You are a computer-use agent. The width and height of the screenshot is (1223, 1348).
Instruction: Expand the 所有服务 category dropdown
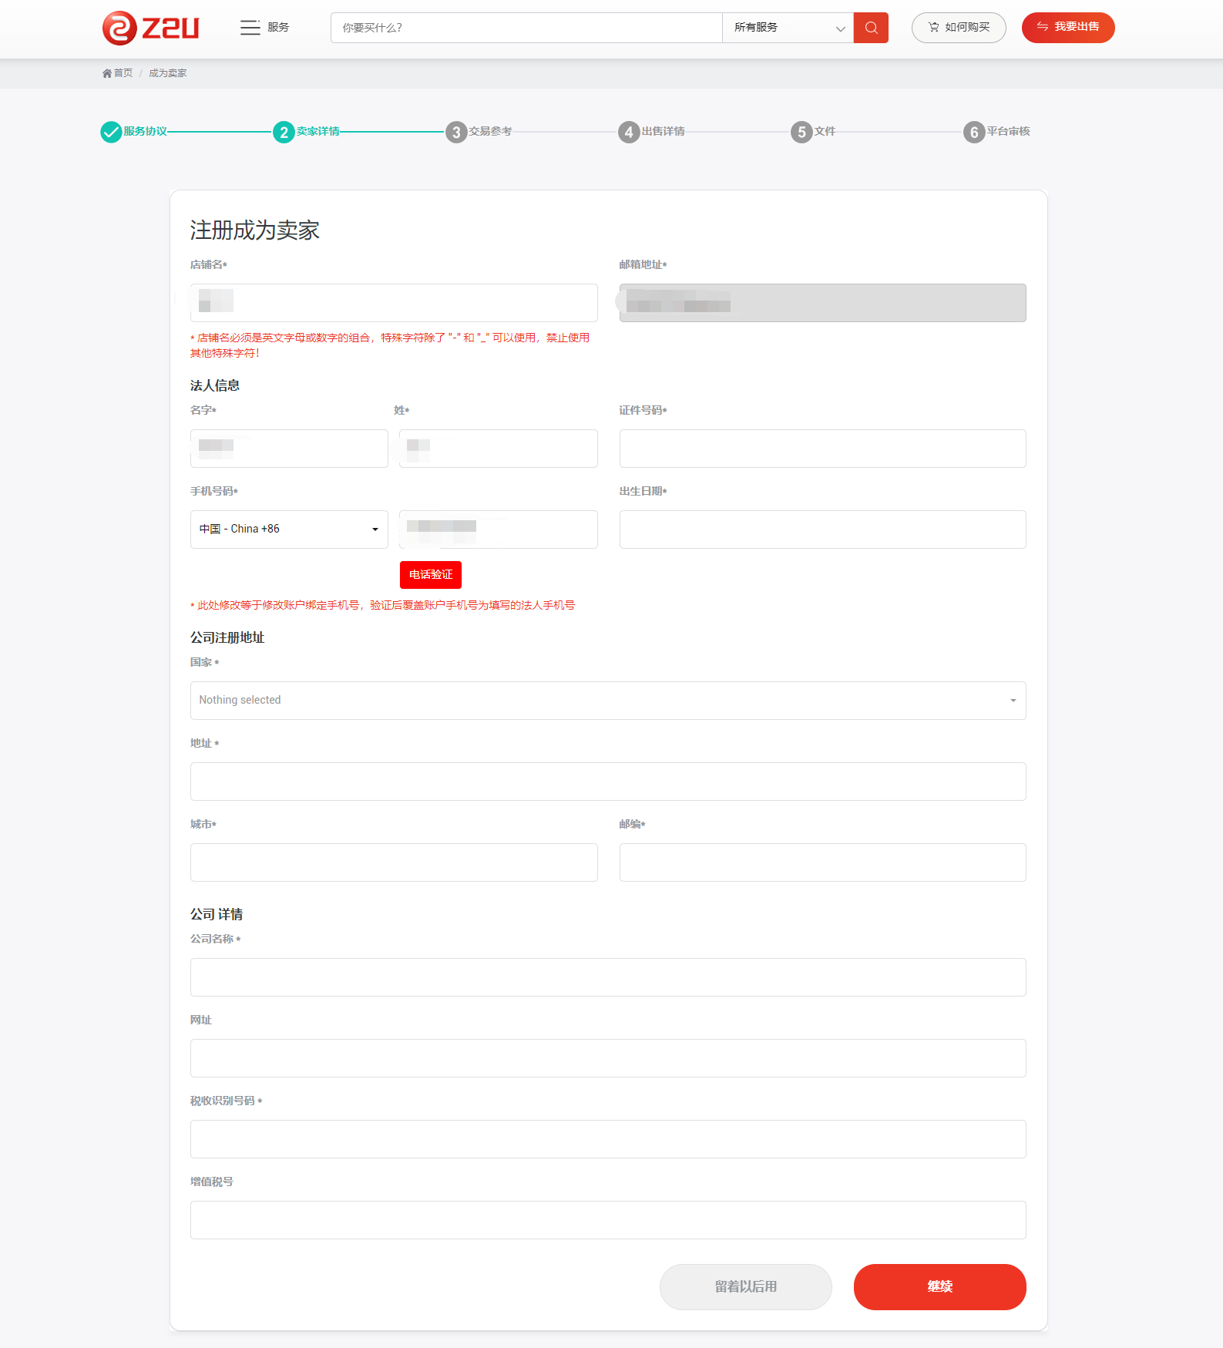(788, 28)
